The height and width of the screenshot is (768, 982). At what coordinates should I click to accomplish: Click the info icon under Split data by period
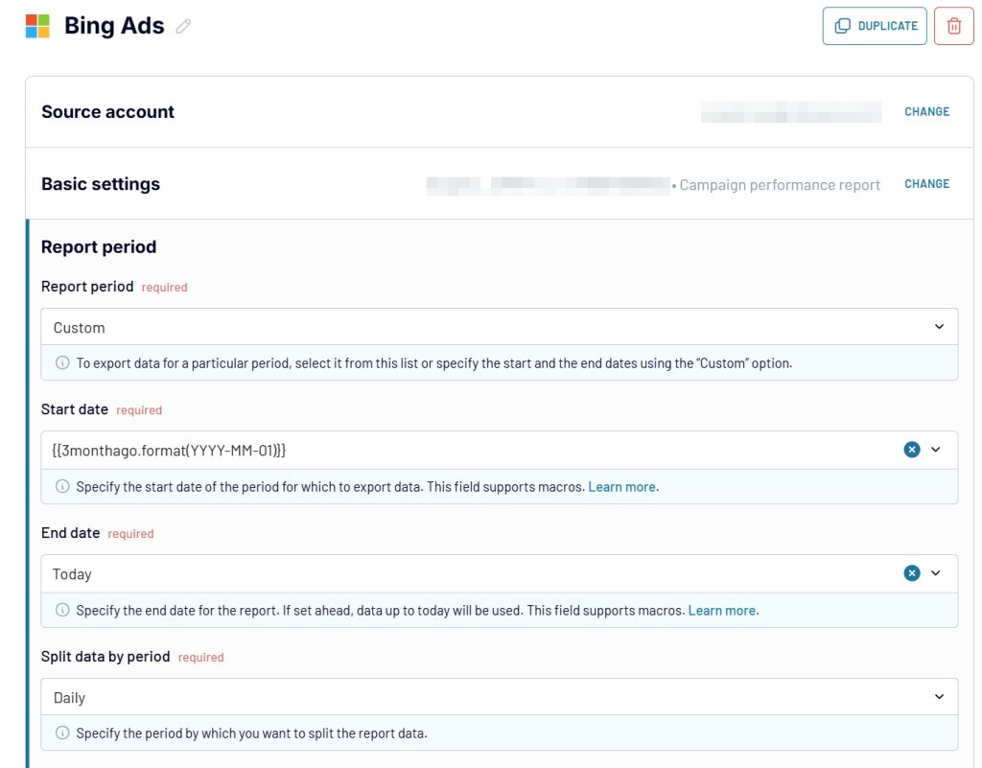point(62,733)
